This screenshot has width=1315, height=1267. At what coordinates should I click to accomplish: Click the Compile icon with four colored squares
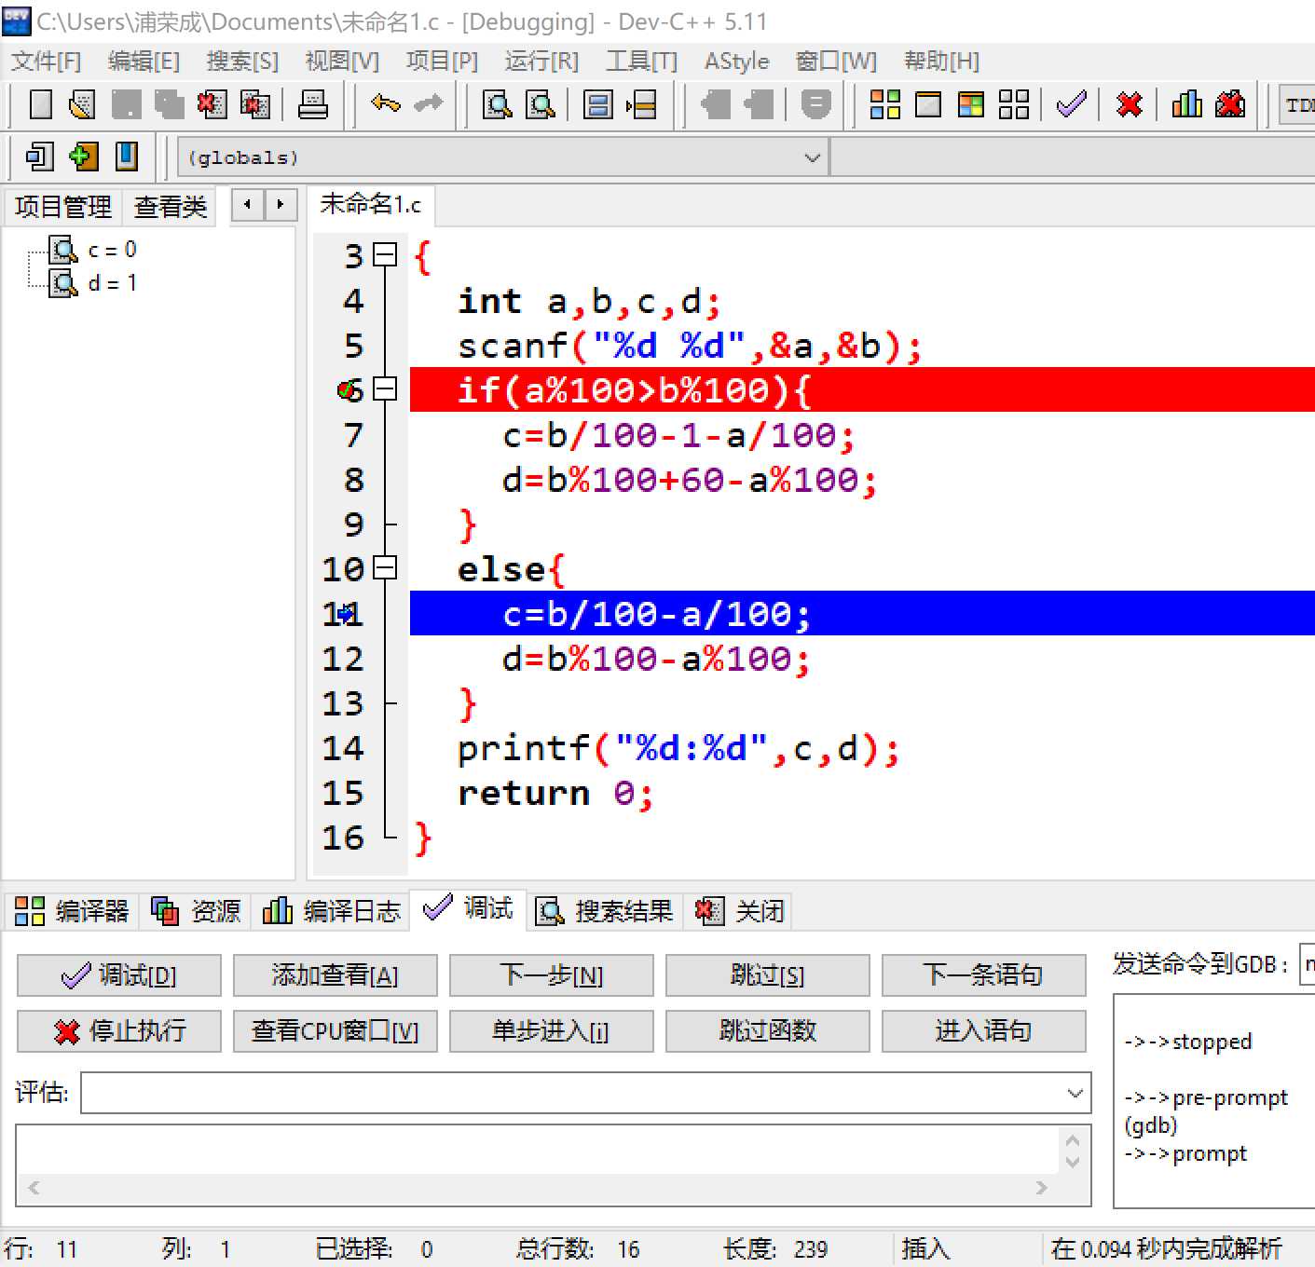884,104
